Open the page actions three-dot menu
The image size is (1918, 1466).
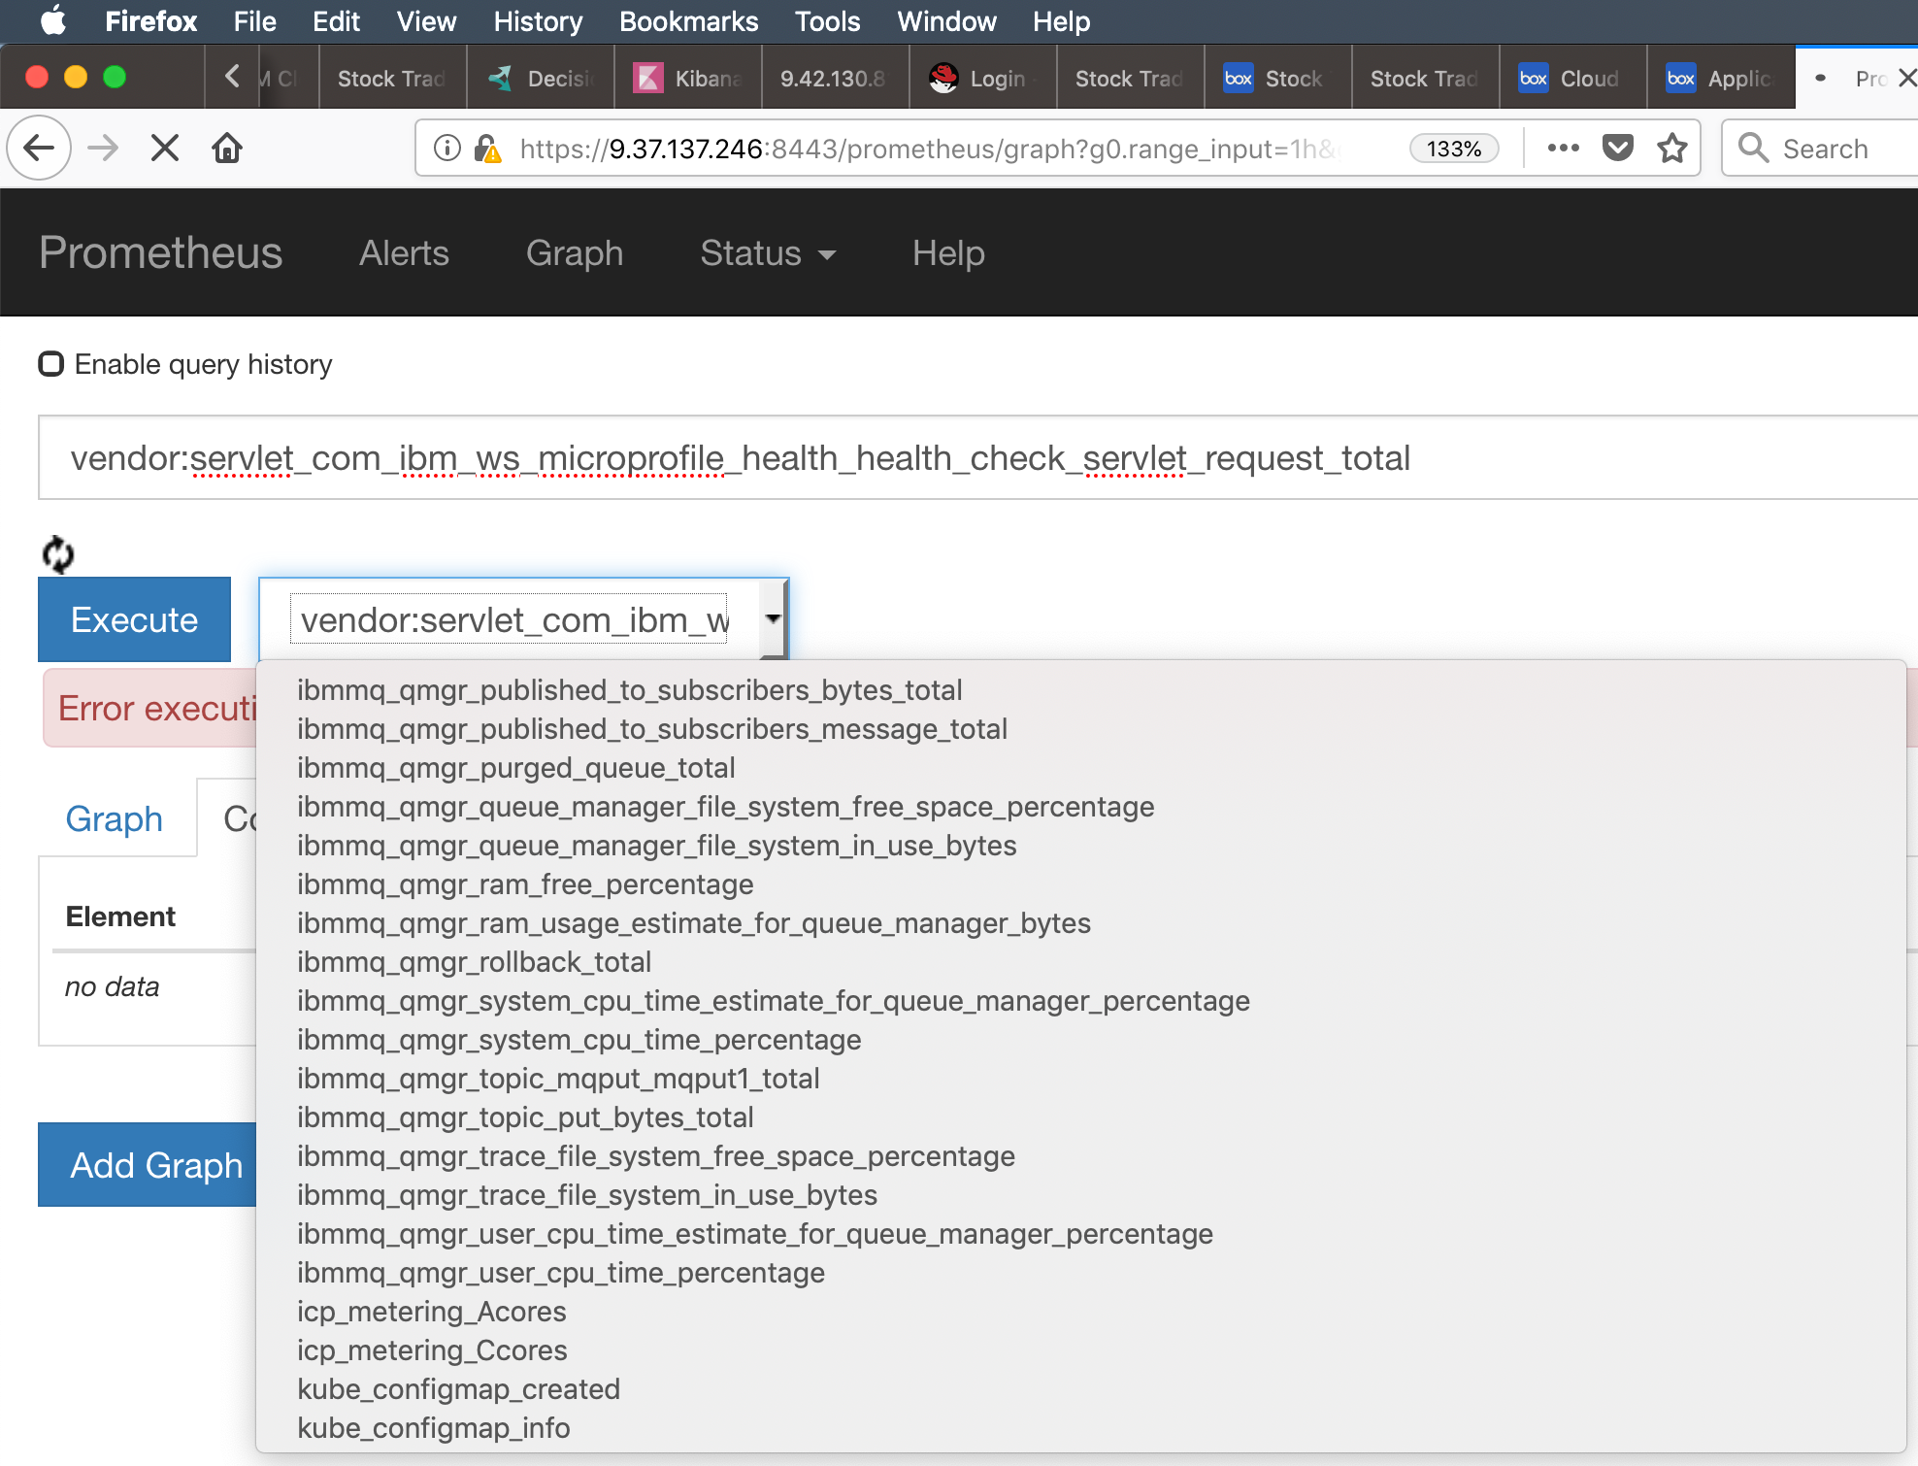point(1563,148)
